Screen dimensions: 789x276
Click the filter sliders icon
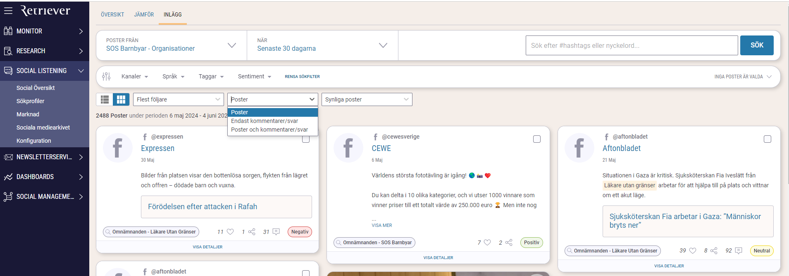pos(106,76)
